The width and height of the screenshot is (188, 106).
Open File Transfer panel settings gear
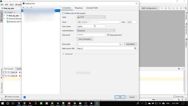tap(179, 69)
